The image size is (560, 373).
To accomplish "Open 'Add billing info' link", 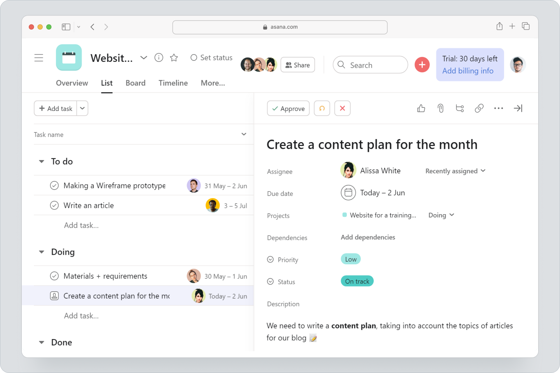I will point(468,71).
